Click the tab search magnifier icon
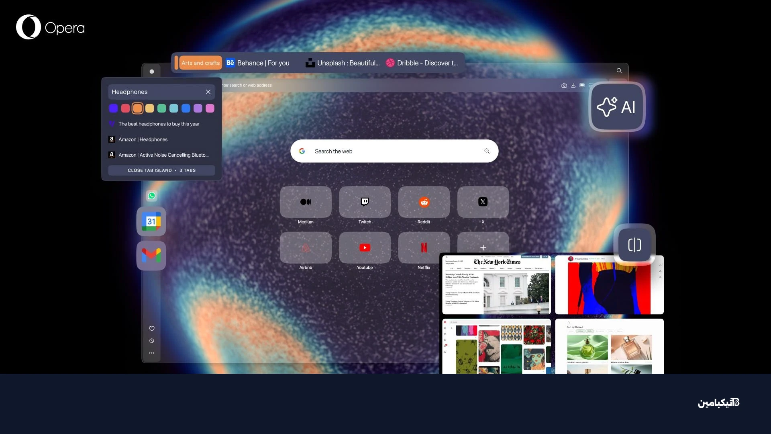 click(x=619, y=71)
